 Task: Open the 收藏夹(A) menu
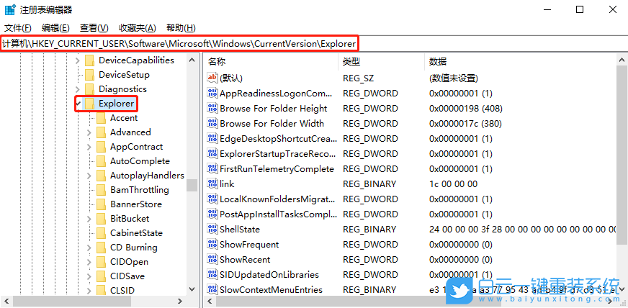coord(138,28)
